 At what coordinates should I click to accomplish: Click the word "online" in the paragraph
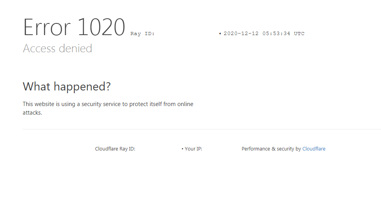tap(185, 104)
